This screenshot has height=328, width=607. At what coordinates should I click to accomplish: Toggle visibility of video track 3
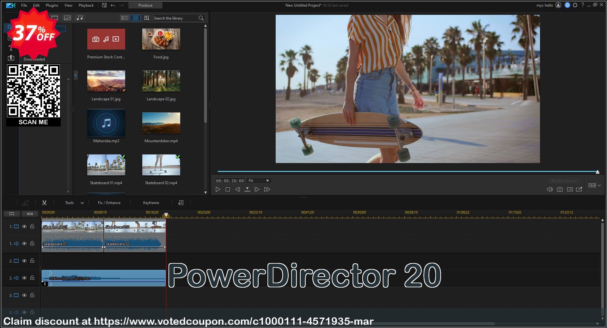[24, 295]
